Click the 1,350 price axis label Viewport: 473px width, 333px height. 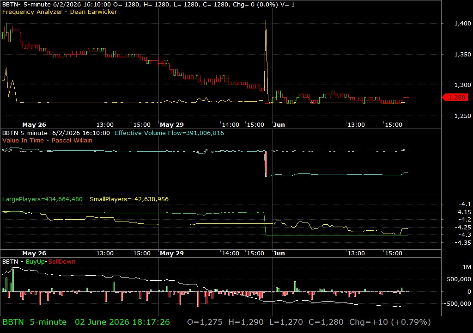462,55
